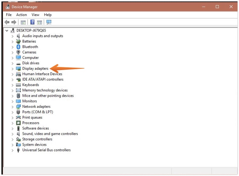Open the View menu
The height and width of the screenshot is (176, 239).
pos(35,15)
